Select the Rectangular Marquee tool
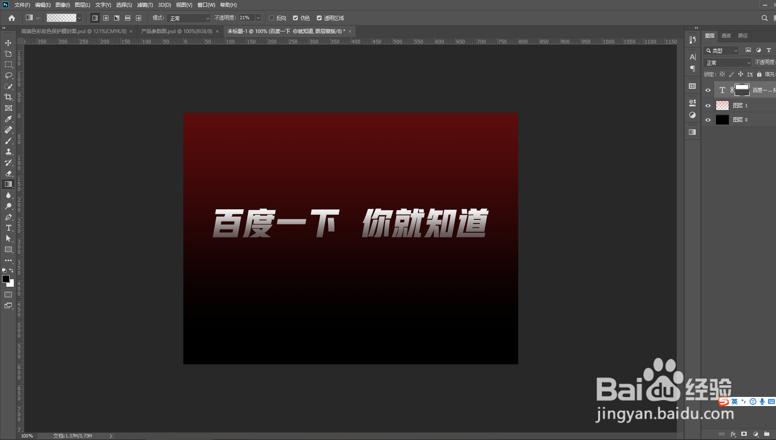This screenshot has width=776, height=440. point(8,64)
